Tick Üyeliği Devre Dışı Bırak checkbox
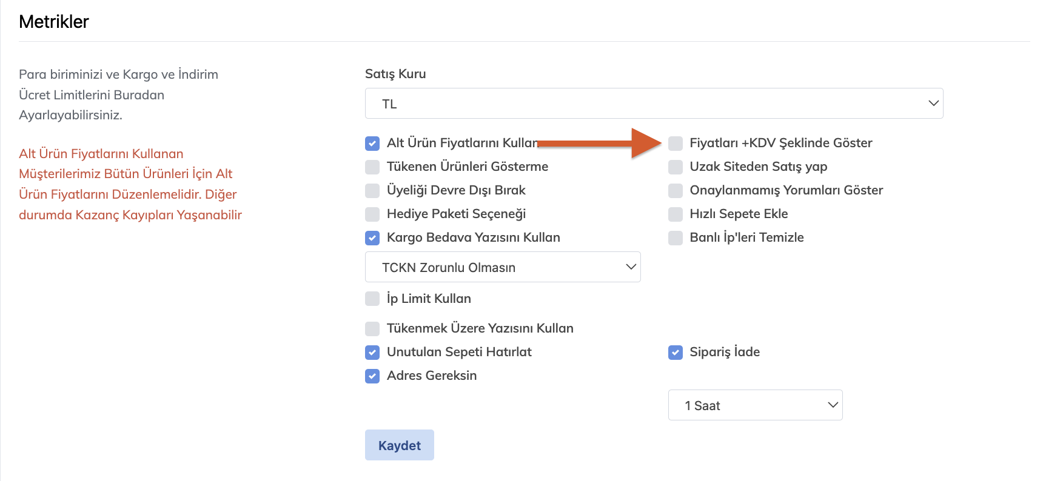This screenshot has width=1043, height=481. [x=372, y=190]
